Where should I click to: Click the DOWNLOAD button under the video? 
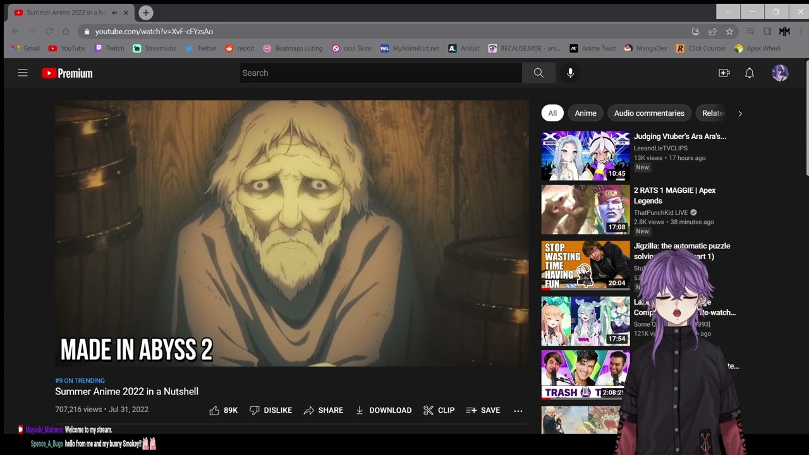[383, 410]
